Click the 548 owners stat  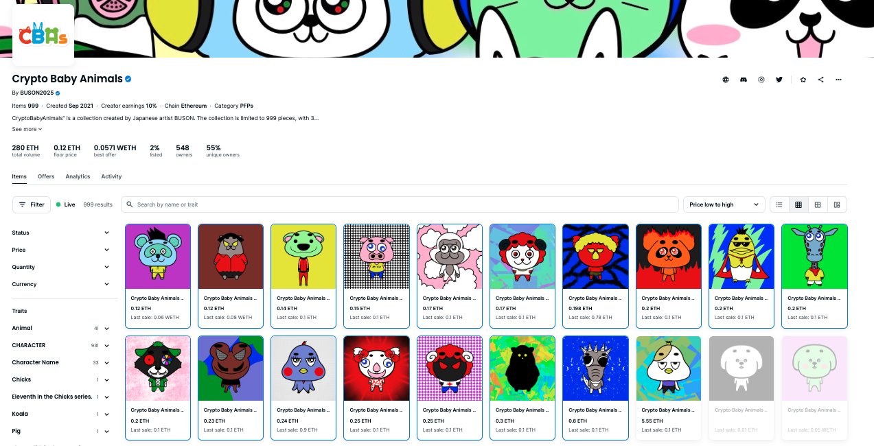(x=183, y=151)
